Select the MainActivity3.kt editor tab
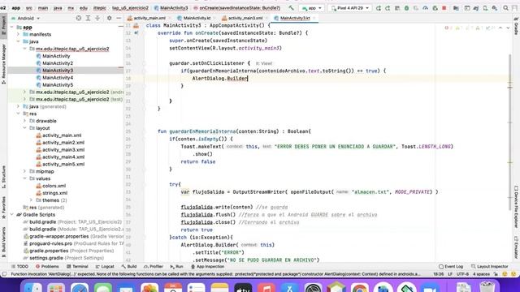This screenshot has height=292, width=520. tap(294, 18)
